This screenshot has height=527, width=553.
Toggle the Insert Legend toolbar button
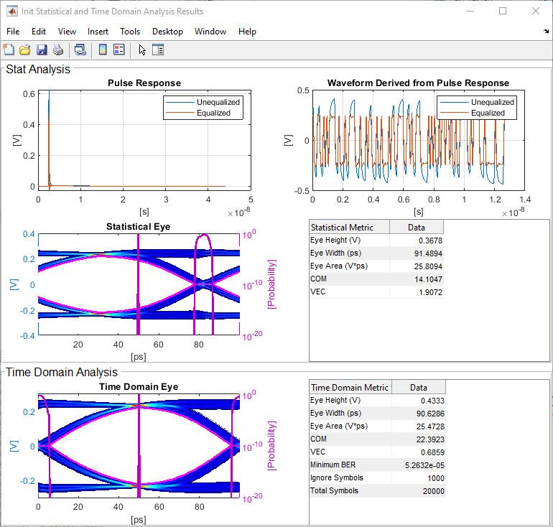[119, 50]
